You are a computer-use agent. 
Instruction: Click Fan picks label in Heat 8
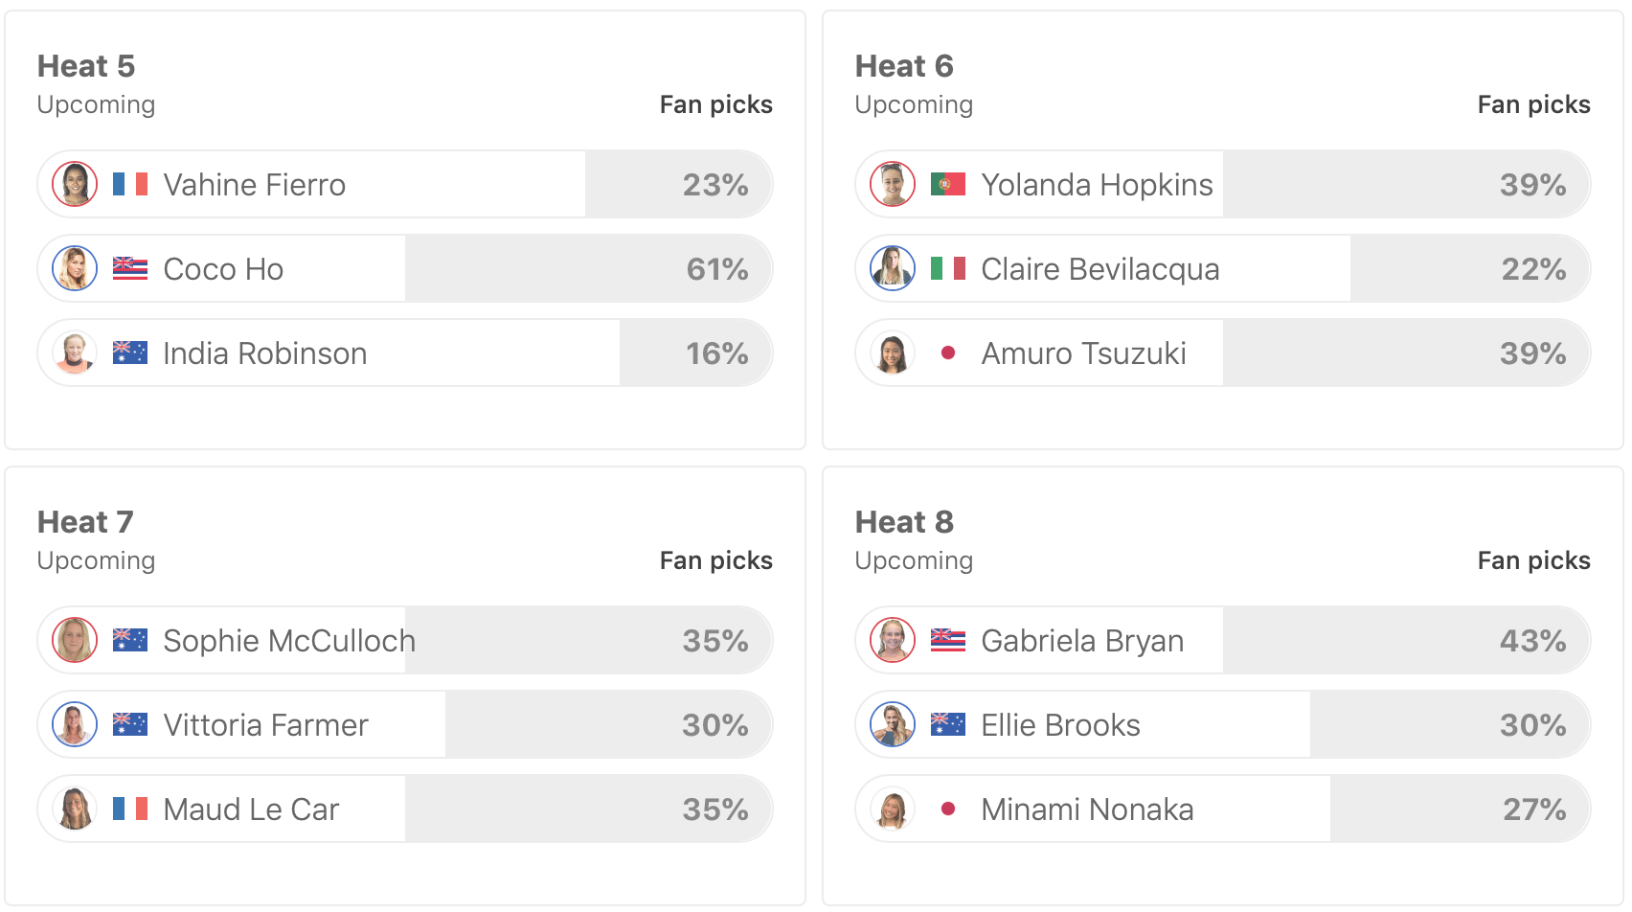(1533, 560)
